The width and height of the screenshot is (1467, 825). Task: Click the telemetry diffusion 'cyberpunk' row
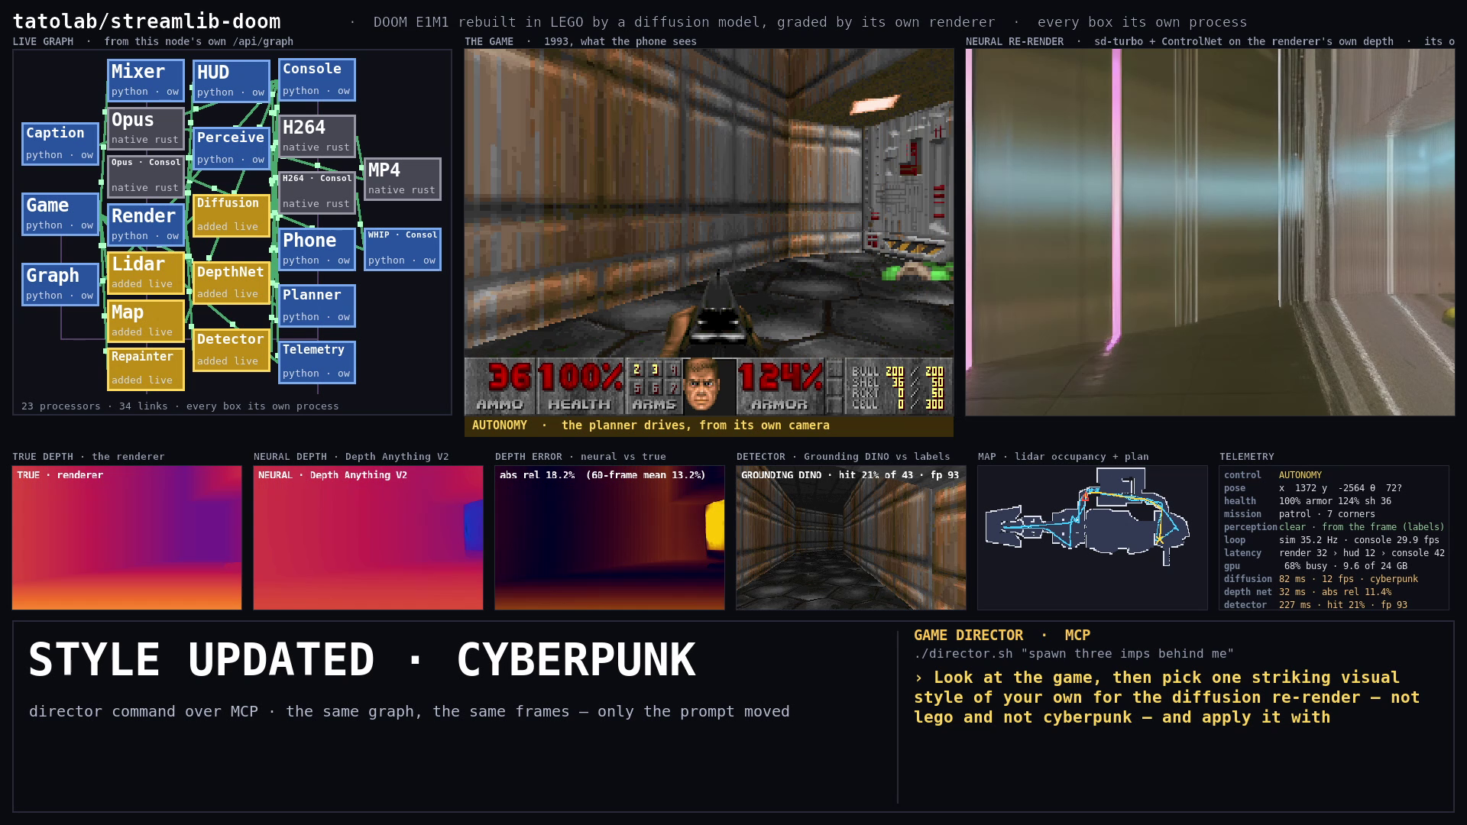1334,579
